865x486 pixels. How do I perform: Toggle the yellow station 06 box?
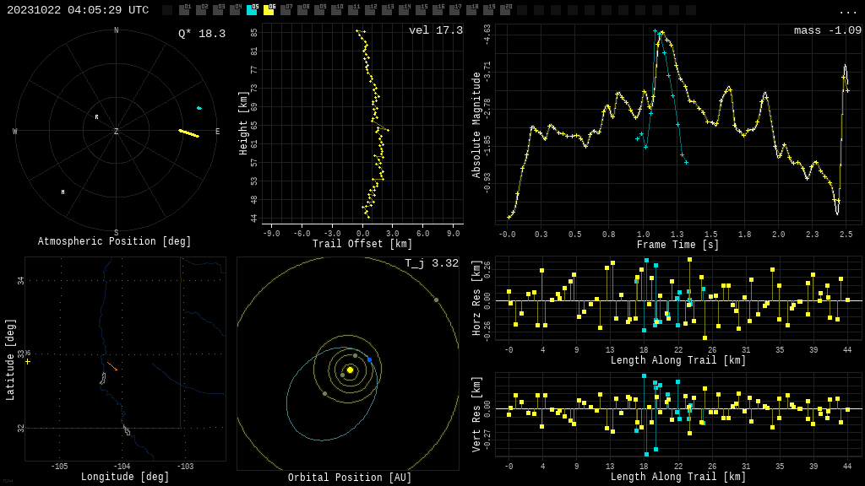coord(269,10)
